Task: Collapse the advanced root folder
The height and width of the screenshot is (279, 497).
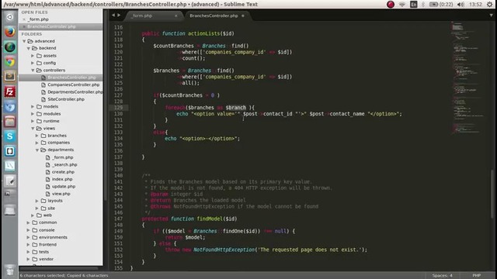Action: coord(24,41)
